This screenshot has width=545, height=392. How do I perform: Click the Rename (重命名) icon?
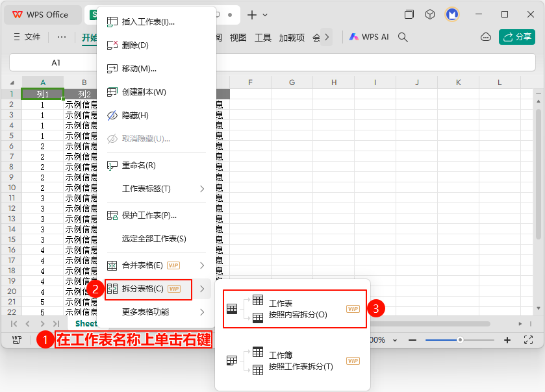click(x=112, y=165)
